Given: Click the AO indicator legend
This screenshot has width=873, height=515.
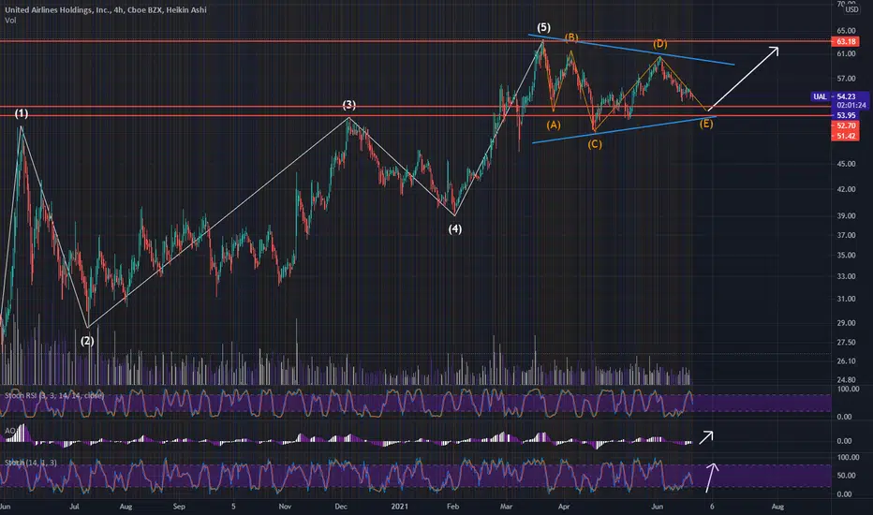Looking at the screenshot, I should 9,431.
